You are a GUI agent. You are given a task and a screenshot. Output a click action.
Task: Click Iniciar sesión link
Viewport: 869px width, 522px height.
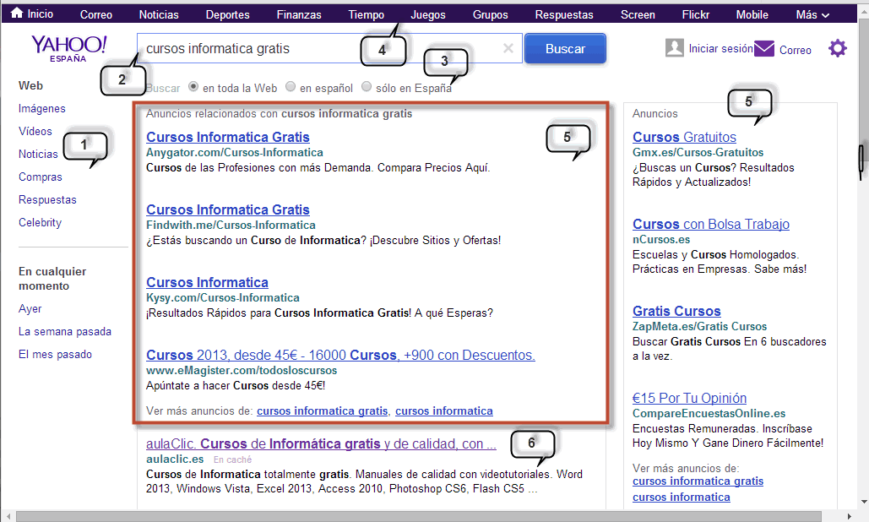[x=720, y=49]
